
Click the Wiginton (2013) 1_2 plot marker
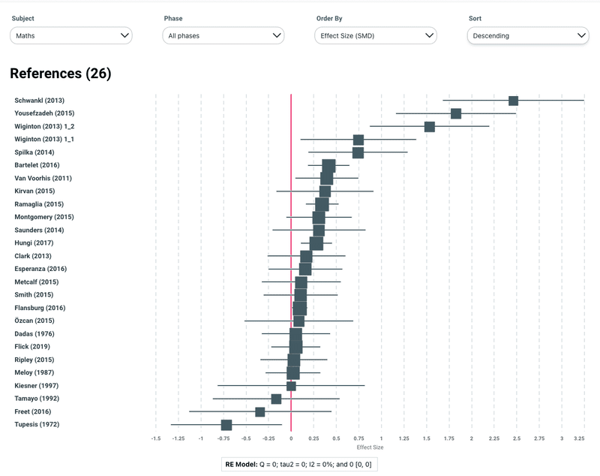click(x=430, y=126)
